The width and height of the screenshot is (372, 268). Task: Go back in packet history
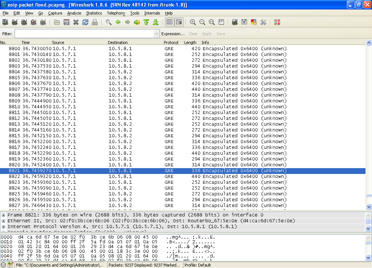[x=118, y=22]
